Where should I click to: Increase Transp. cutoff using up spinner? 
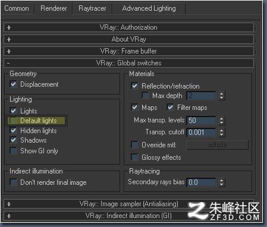pyautogui.click(x=221, y=130)
